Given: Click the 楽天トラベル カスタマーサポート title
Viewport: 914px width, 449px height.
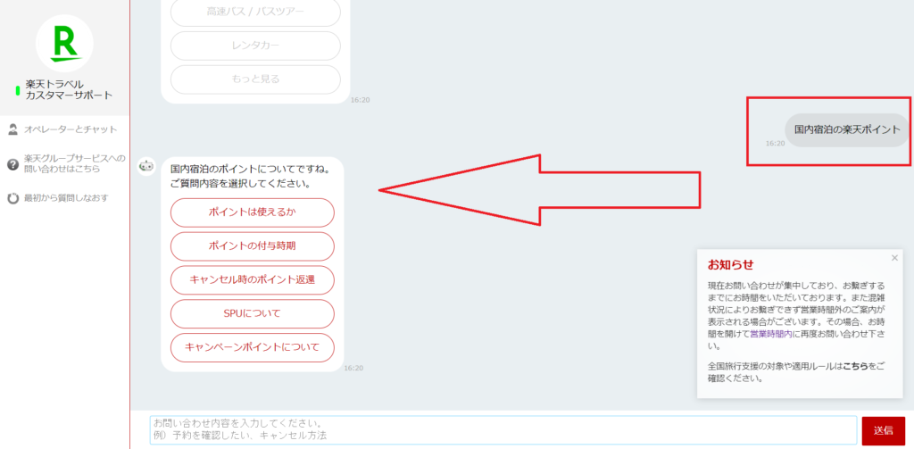Looking at the screenshot, I should (x=69, y=90).
